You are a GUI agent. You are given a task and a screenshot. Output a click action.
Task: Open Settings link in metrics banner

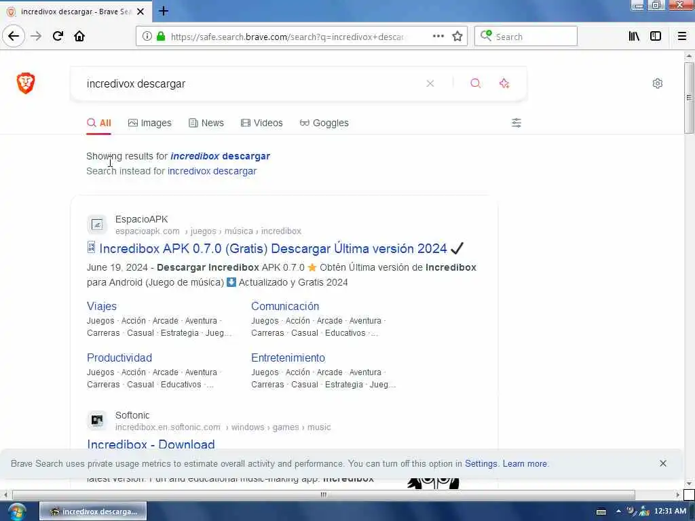point(481,463)
